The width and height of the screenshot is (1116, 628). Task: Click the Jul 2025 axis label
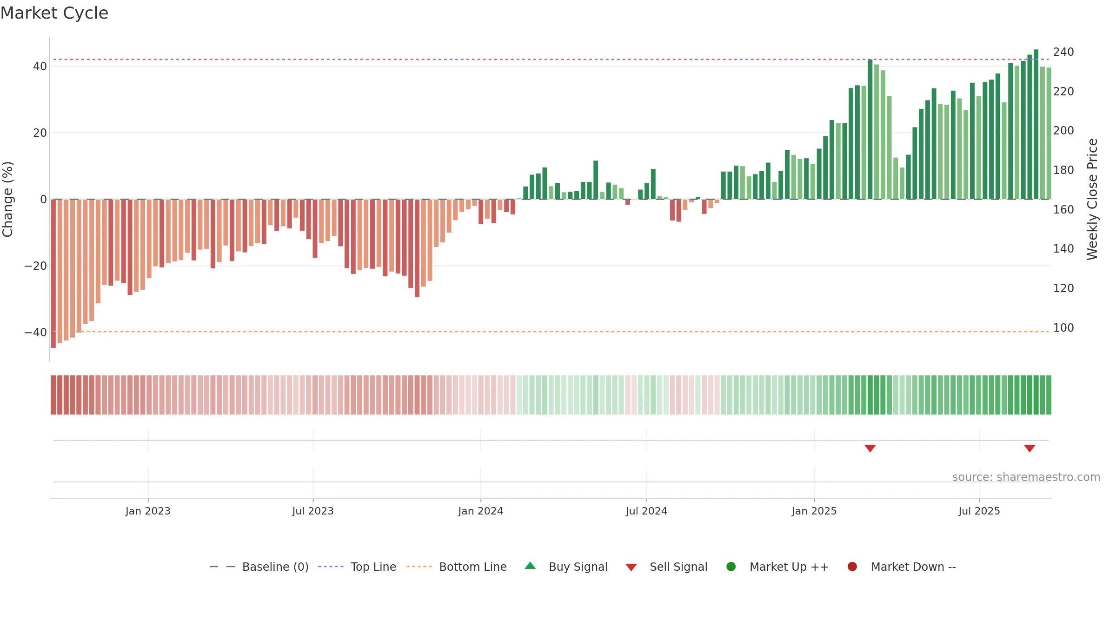pos(979,511)
